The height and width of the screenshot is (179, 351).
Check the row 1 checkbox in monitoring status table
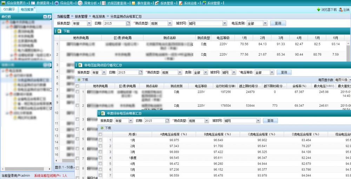pyautogui.click(x=77, y=92)
